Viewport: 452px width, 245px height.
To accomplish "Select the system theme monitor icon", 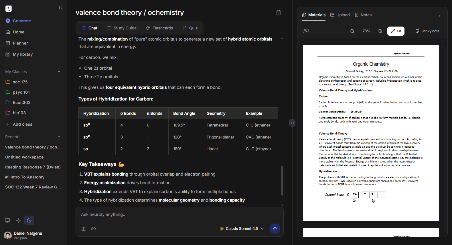I will point(7,220).
